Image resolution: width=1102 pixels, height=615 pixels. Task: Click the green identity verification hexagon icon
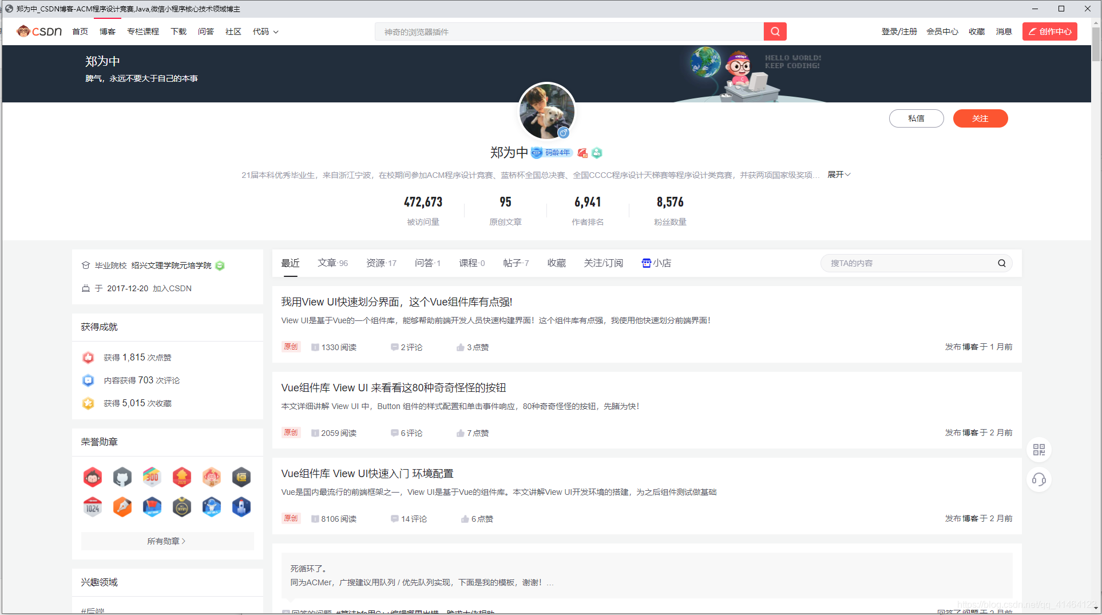[597, 153]
